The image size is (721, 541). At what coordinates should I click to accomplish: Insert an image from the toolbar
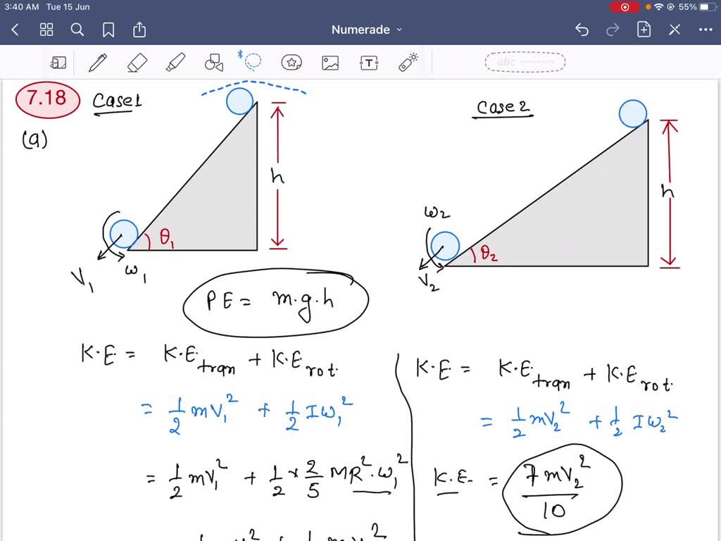click(330, 62)
